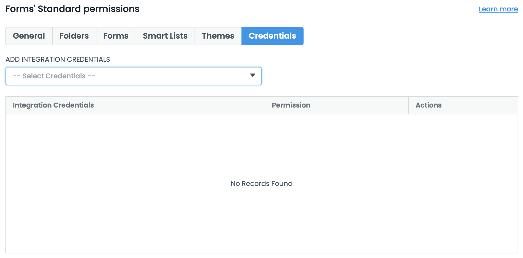The height and width of the screenshot is (258, 523).
Task: Select the Forms tab
Action: pos(116,36)
